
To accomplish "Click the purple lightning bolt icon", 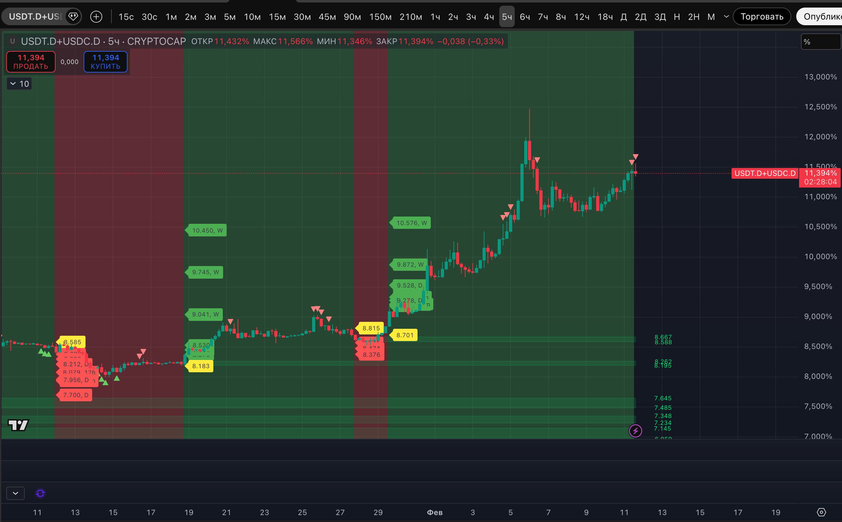I will 635,431.
